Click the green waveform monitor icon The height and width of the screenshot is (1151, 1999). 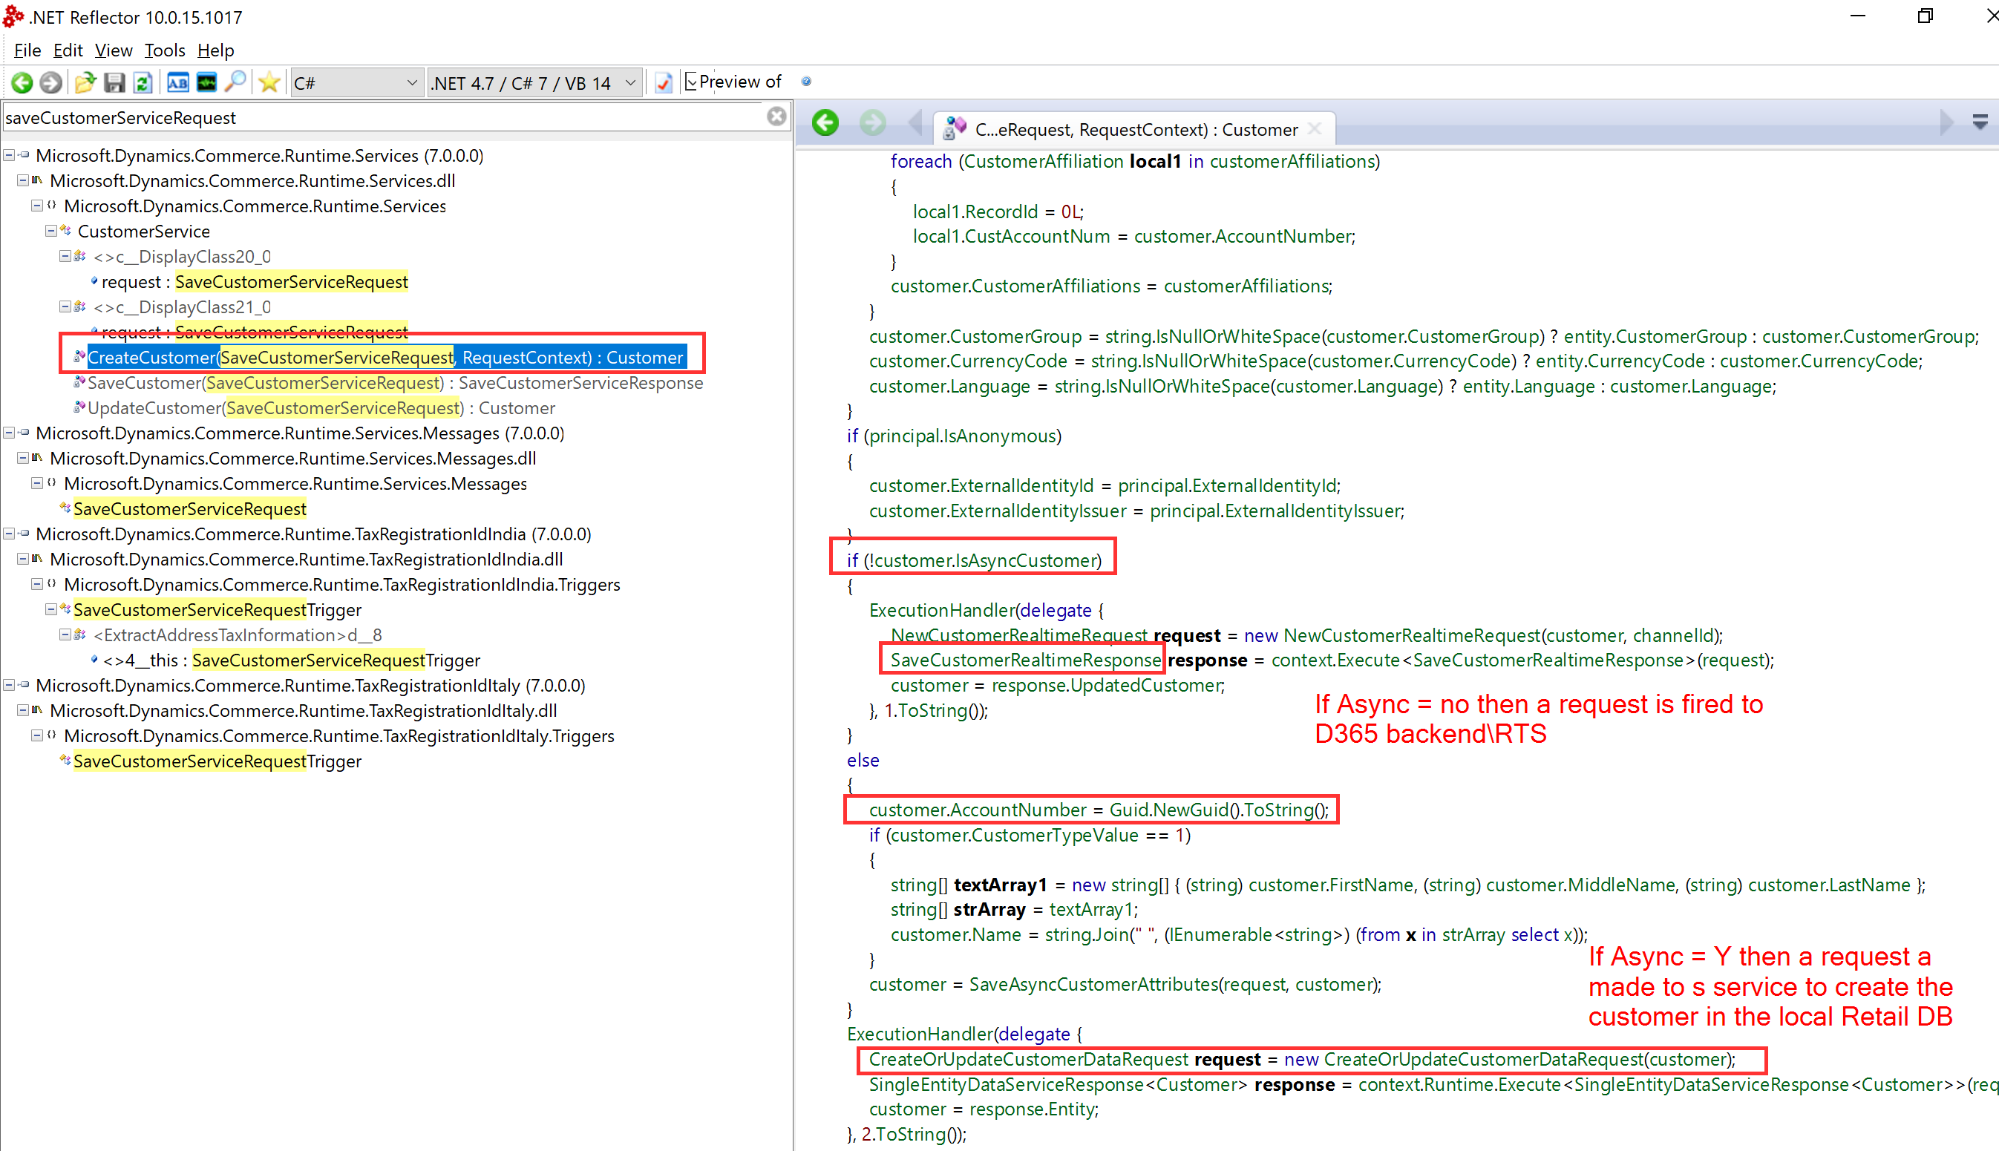click(206, 82)
